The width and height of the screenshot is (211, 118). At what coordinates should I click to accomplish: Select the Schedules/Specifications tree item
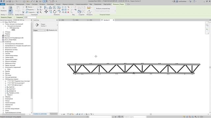coord(14,38)
